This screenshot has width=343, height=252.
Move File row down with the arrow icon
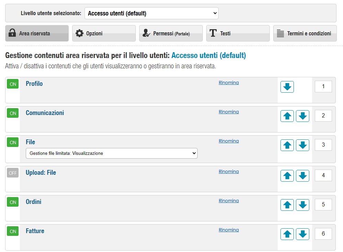302,145
